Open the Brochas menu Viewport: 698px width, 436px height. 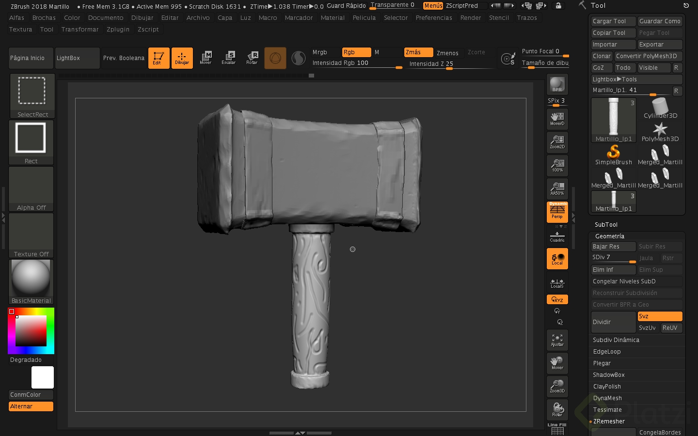click(x=44, y=18)
